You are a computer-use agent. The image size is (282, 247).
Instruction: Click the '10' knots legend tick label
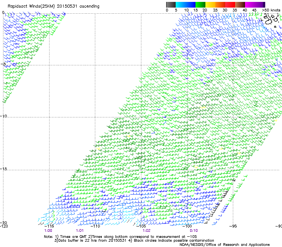pyautogui.click(x=186, y=10)
